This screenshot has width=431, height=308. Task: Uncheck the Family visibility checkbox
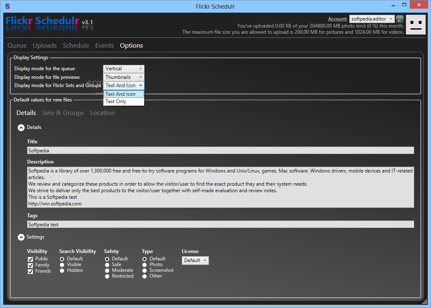[x=30, y=265]
